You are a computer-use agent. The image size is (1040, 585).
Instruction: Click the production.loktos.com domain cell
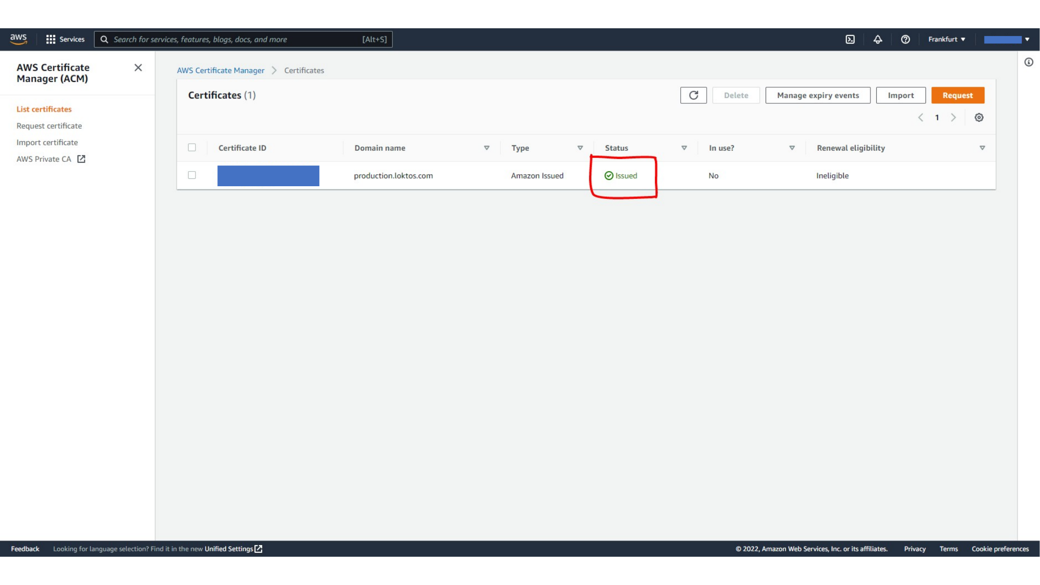[x=393, y=176]
